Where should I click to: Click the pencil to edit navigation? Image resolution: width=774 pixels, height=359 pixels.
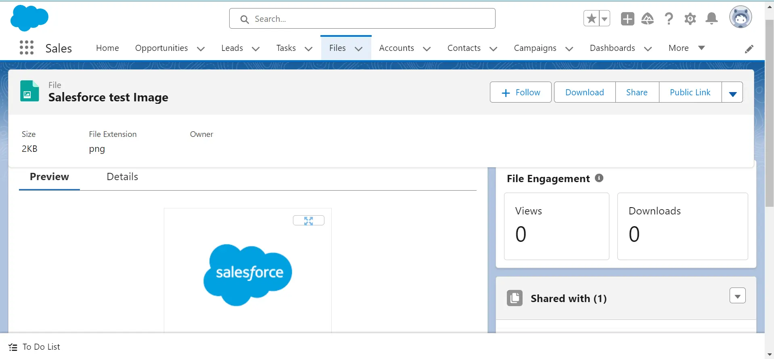(749, 49)
